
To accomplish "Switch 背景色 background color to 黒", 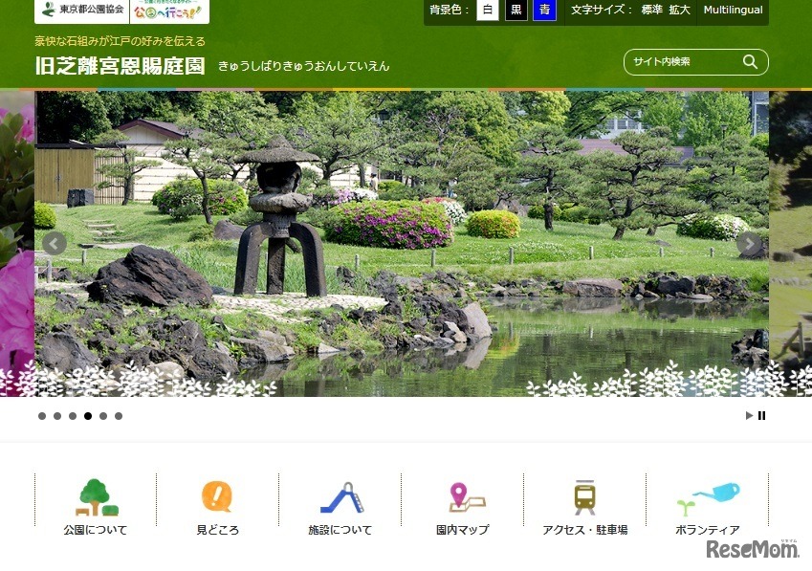I will (516, 10).
